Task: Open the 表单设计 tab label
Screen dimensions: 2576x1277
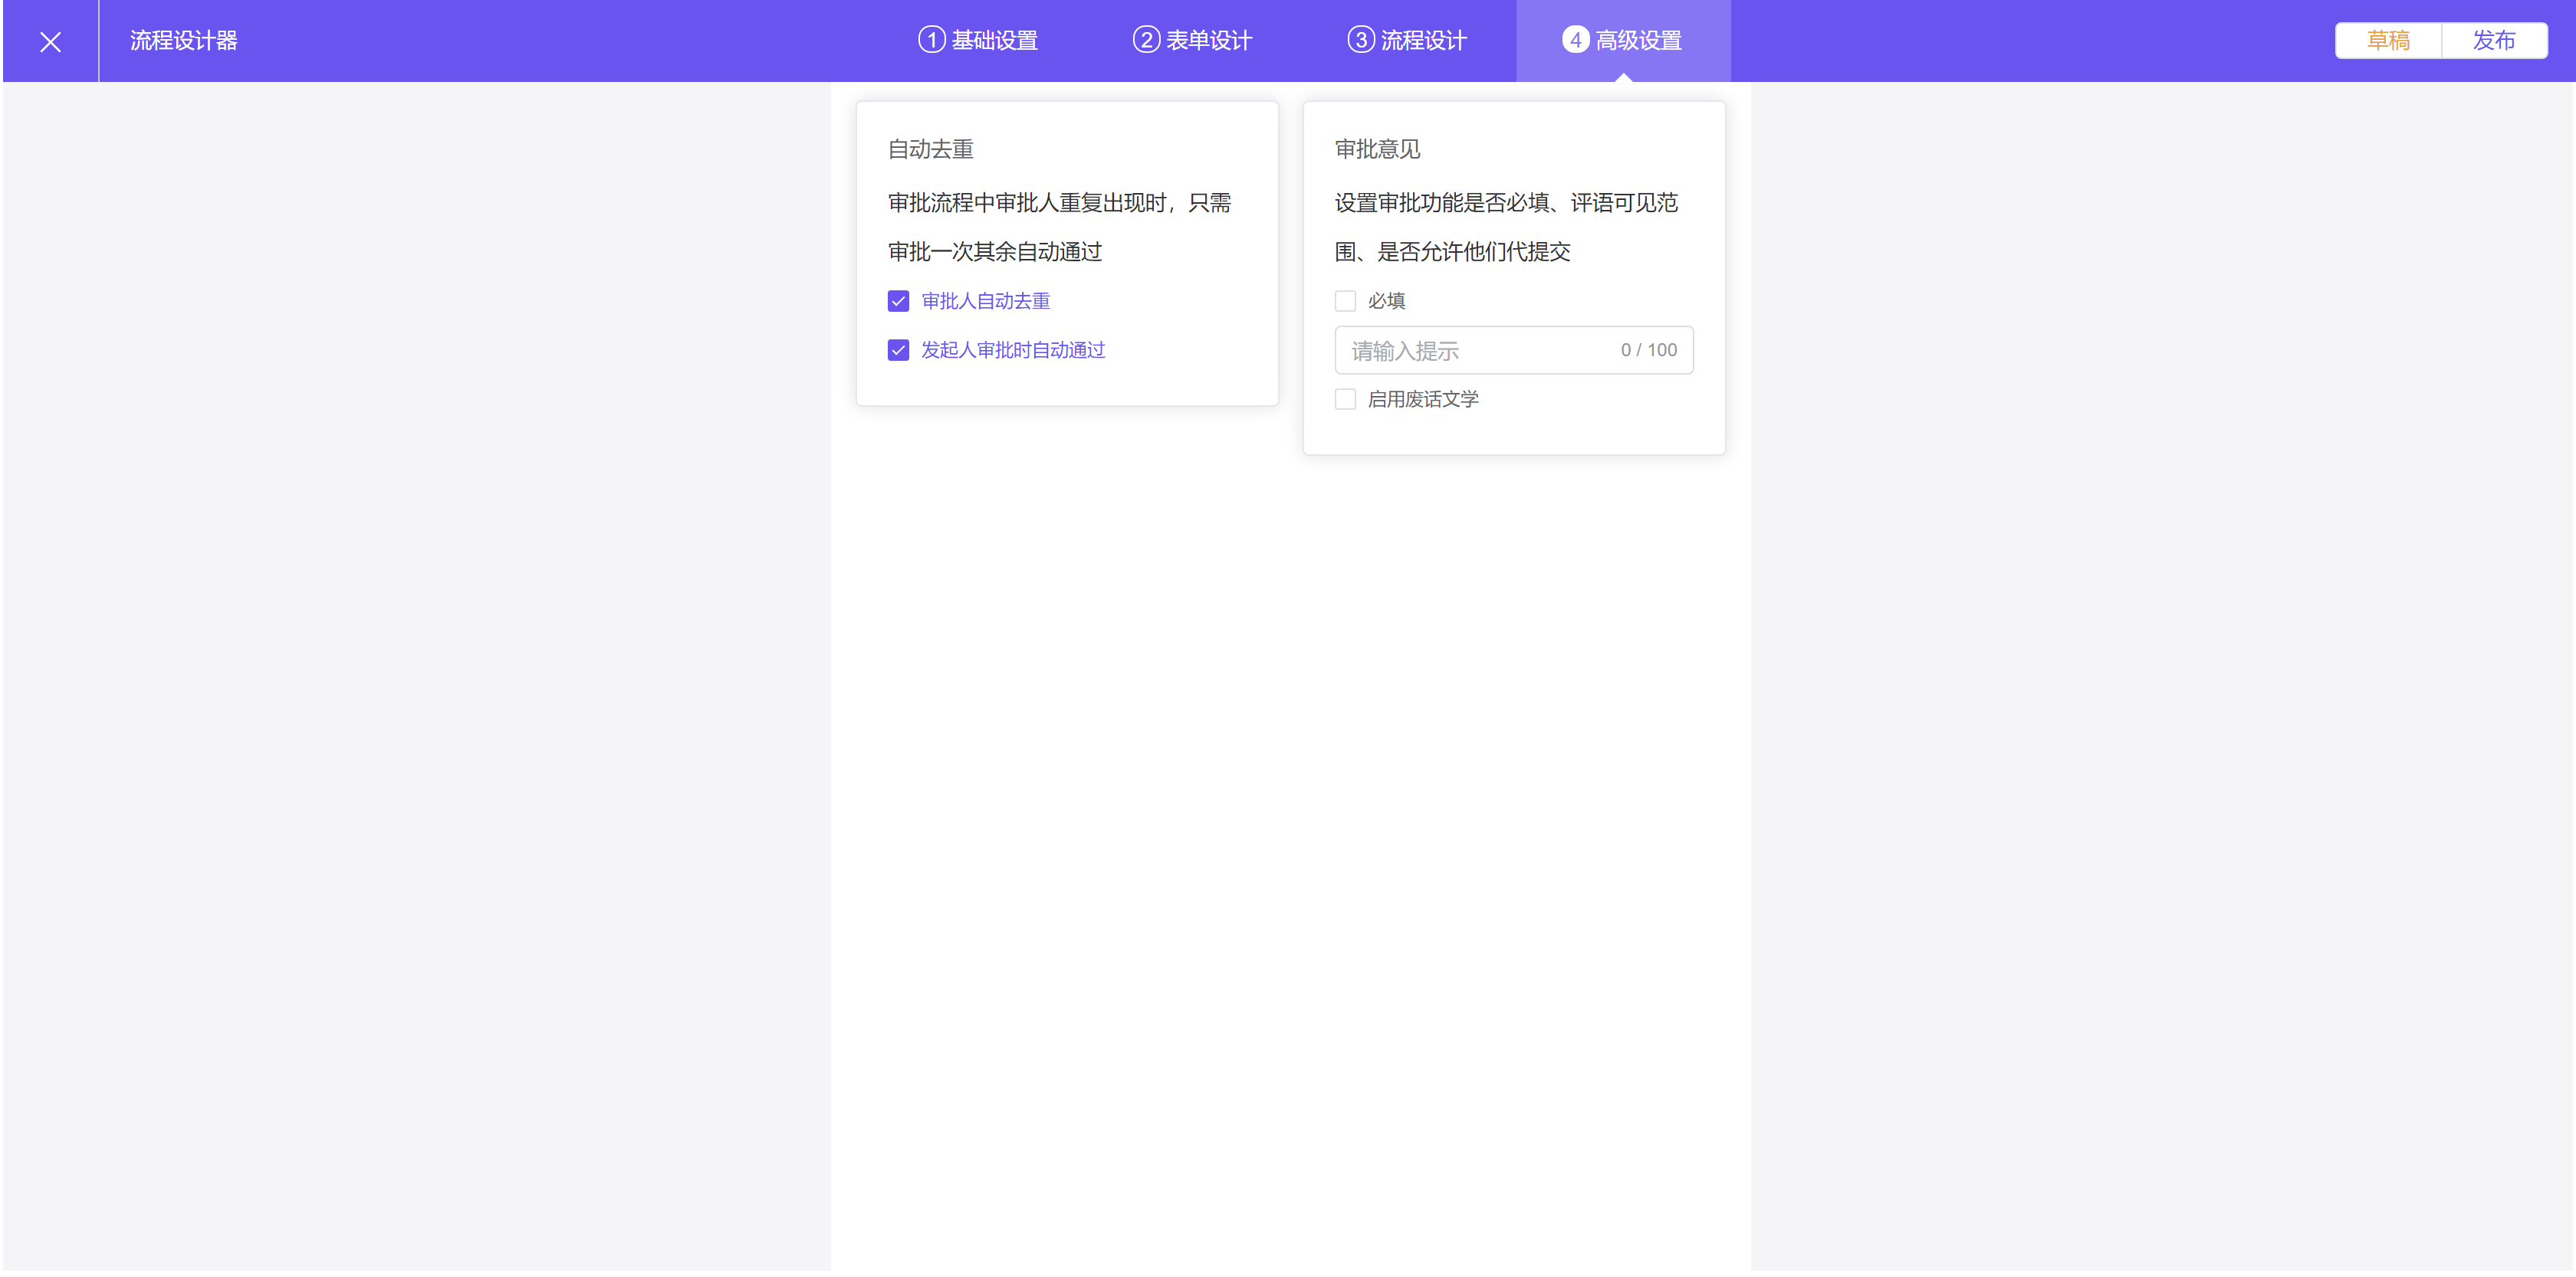Action: (x=1208, y=41)
